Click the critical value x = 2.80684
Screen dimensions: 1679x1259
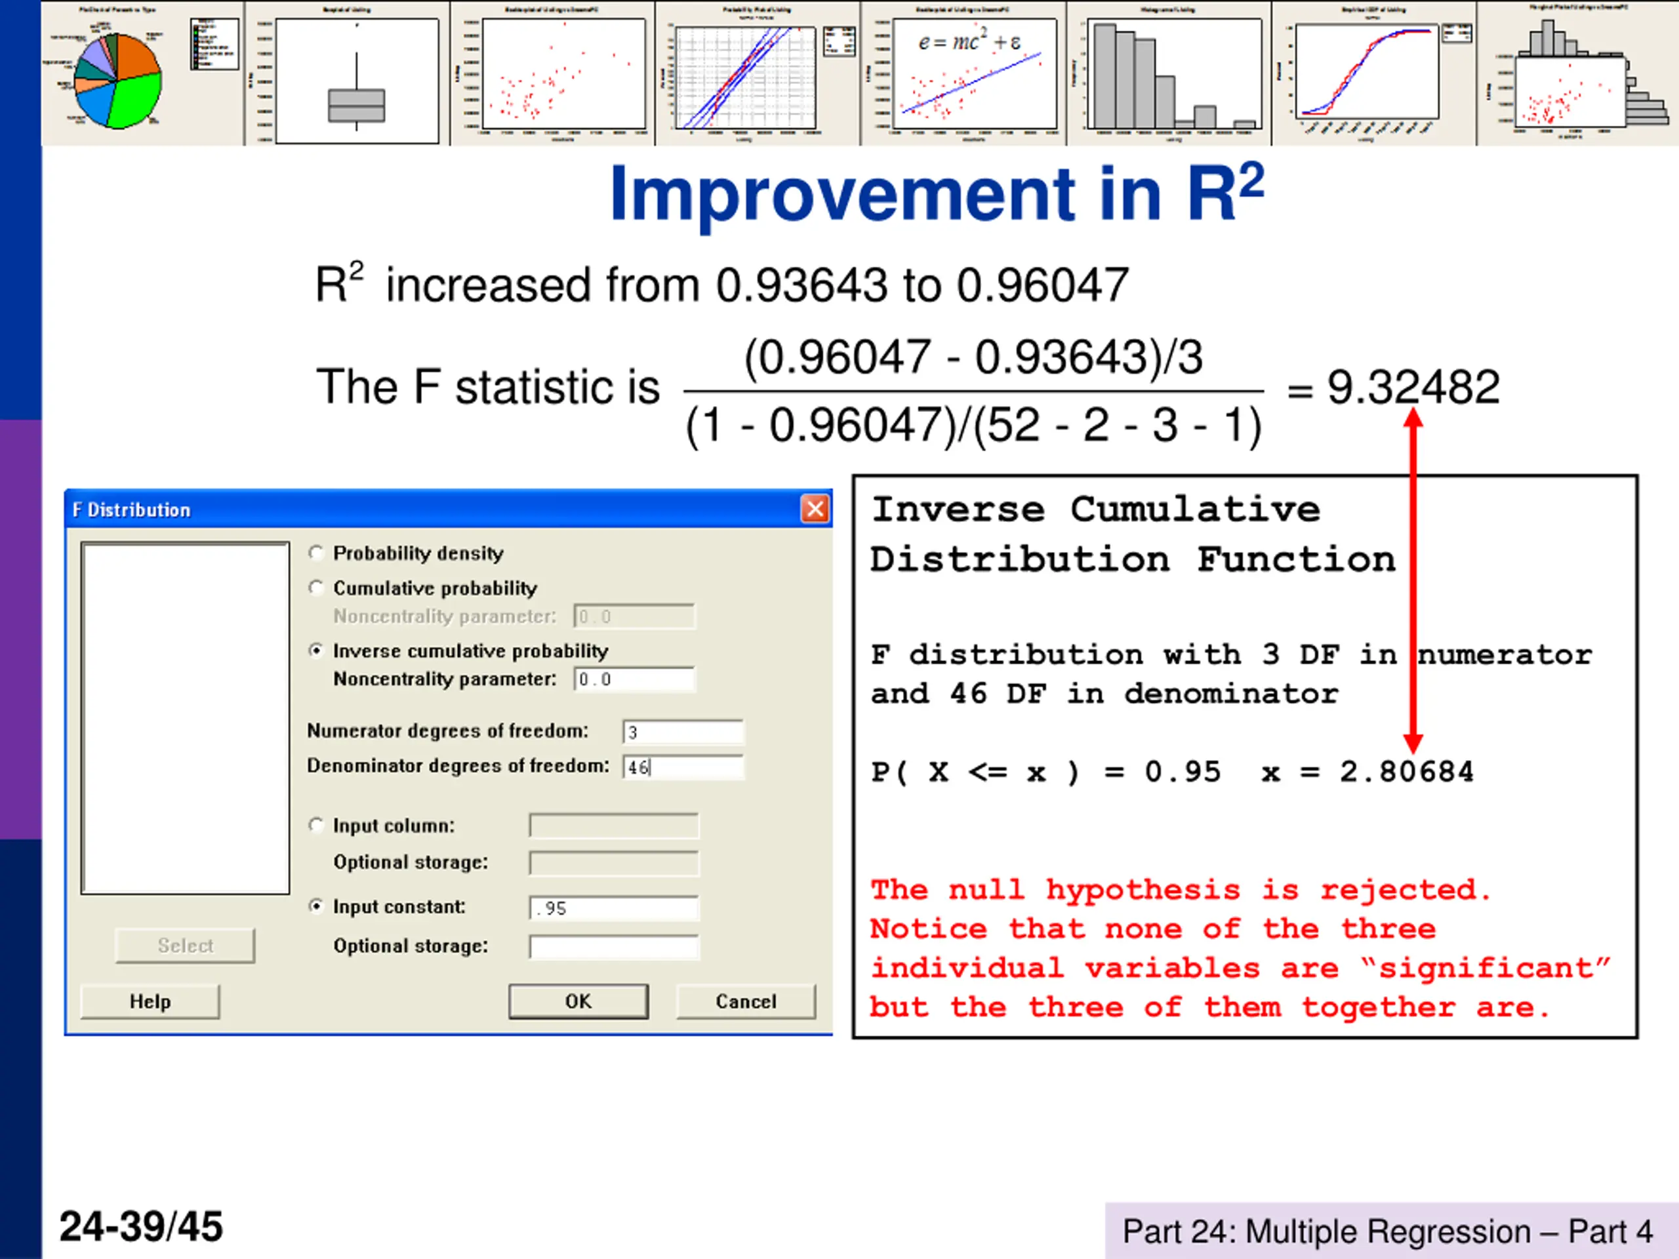pos(1367,772)
